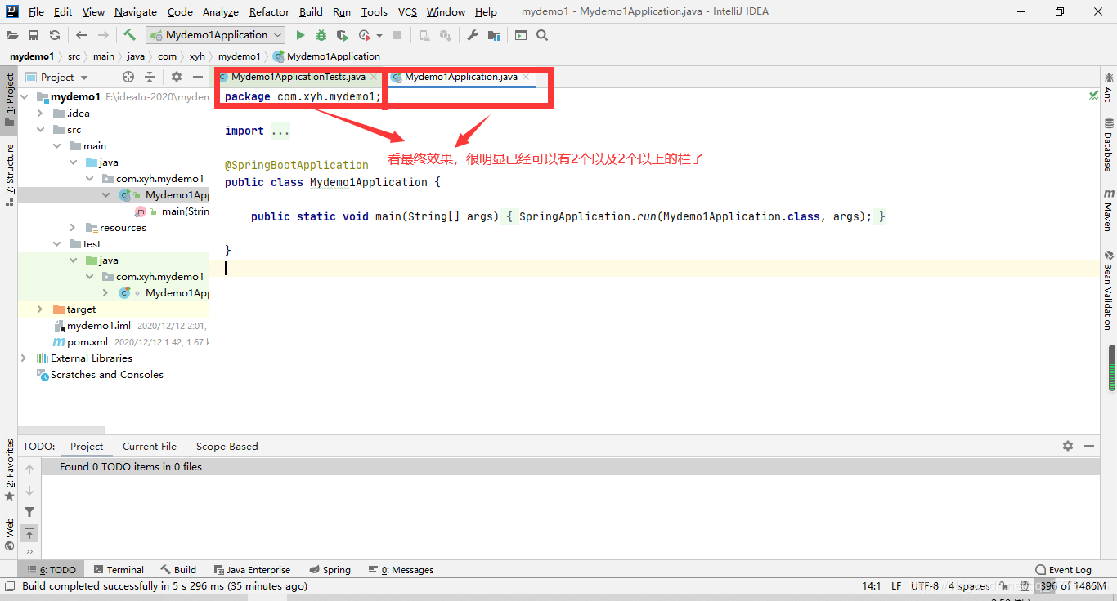Click the TODO filter funnel icon
The width and height of the screenshot is (1117, 601).
pos(29,512)
